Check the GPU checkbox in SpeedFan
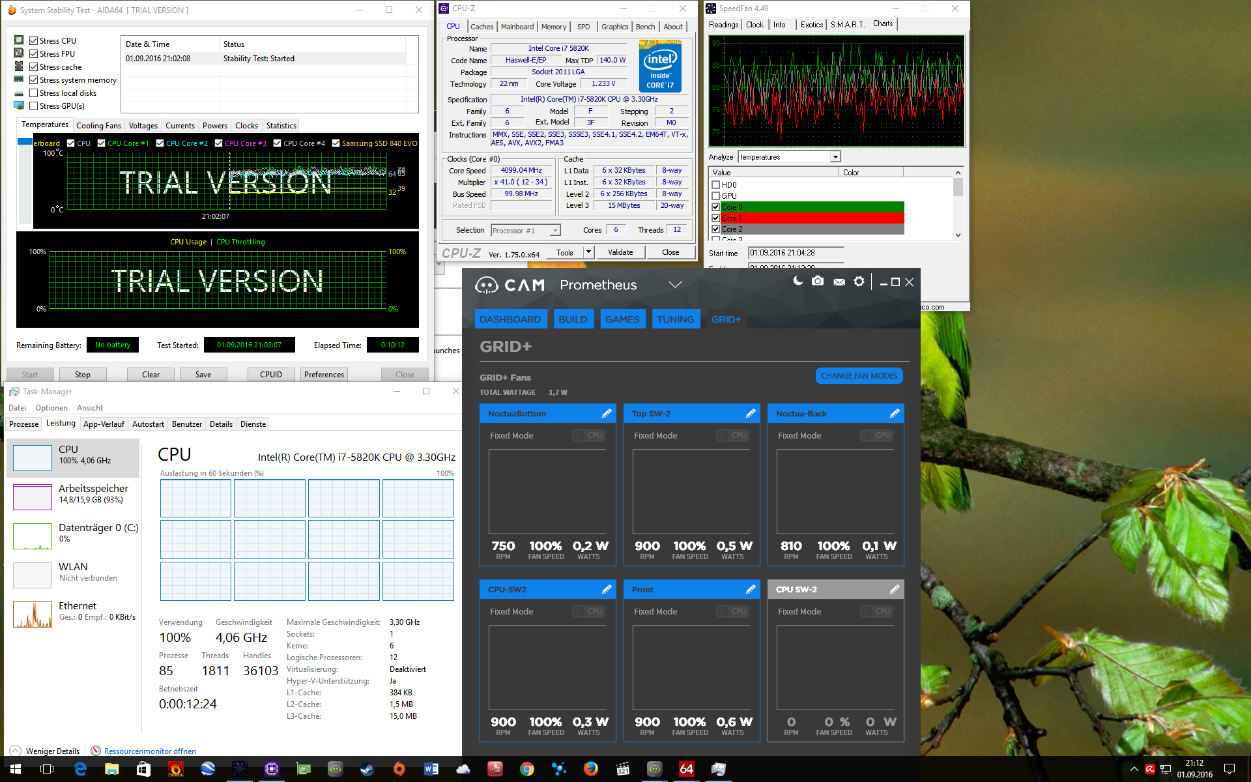The height and width of the screenshot is (782, 1251). point(716,196)
